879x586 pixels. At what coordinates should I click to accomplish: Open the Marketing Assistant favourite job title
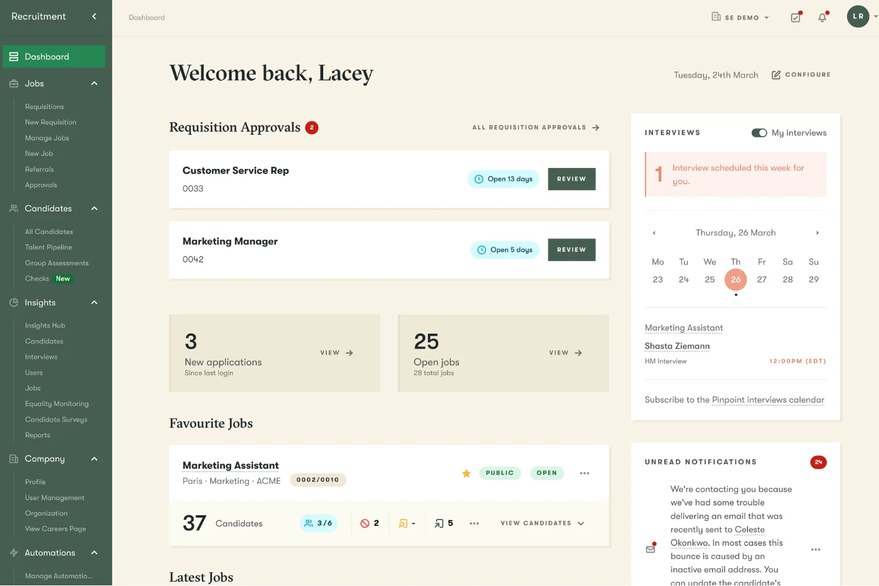(230, 466)
